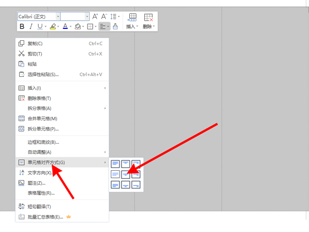Click the format painter brush icon
309x232 pixels.
[x=115, y=26]
